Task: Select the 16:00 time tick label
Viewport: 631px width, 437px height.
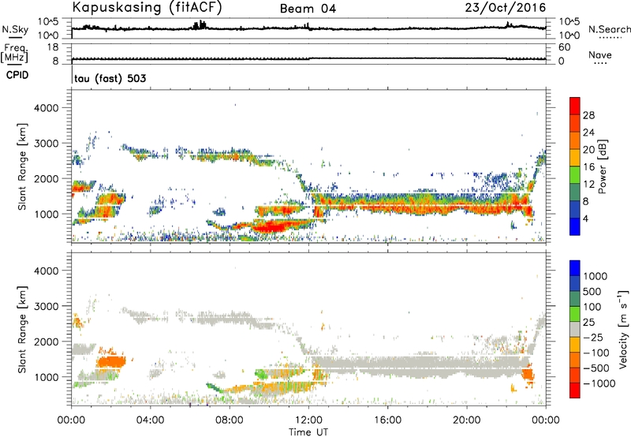Action: 387,420
